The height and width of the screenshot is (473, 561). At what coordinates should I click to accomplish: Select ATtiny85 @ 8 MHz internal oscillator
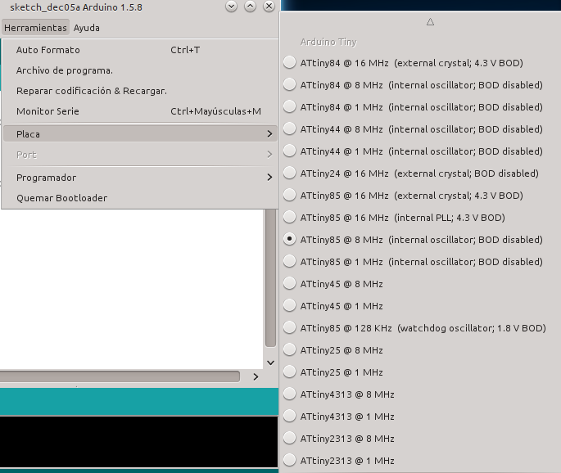420,240
